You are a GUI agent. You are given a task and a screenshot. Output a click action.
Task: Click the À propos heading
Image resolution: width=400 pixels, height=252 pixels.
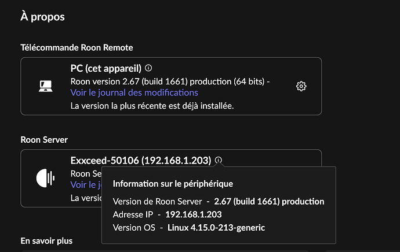click(42, 17)
